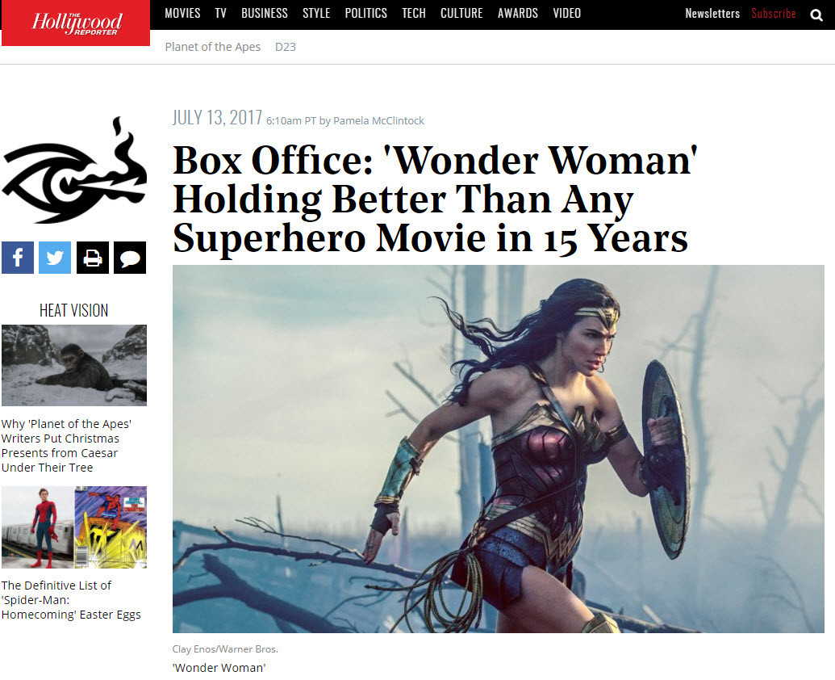Open the Politics section
835x680 pixels.
(365, 13)
